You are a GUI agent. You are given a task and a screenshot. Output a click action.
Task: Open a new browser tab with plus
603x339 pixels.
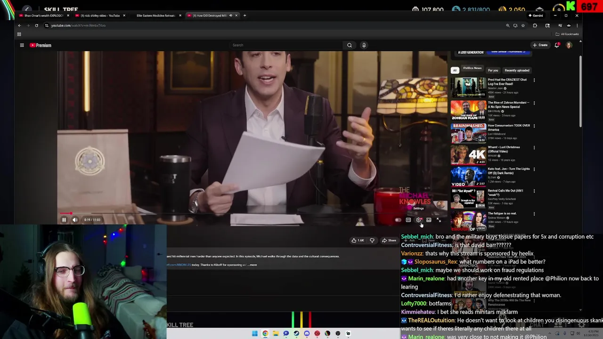tap(244, 16)
